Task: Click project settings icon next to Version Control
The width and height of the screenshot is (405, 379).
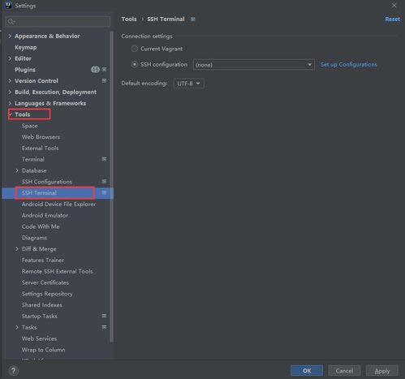Action: (x=104, y=80)
